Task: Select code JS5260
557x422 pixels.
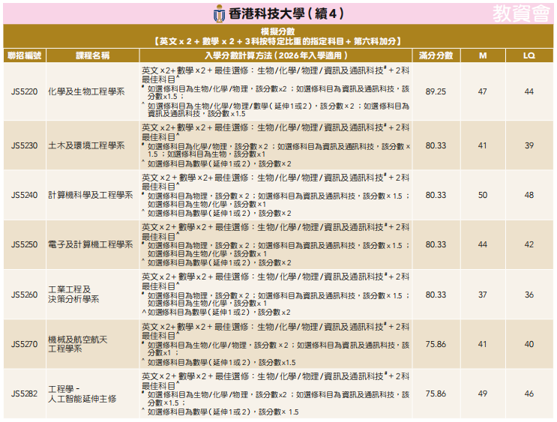Action: coord(24,295)
